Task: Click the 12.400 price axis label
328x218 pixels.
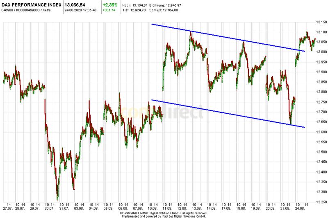Action: point(321,172)
